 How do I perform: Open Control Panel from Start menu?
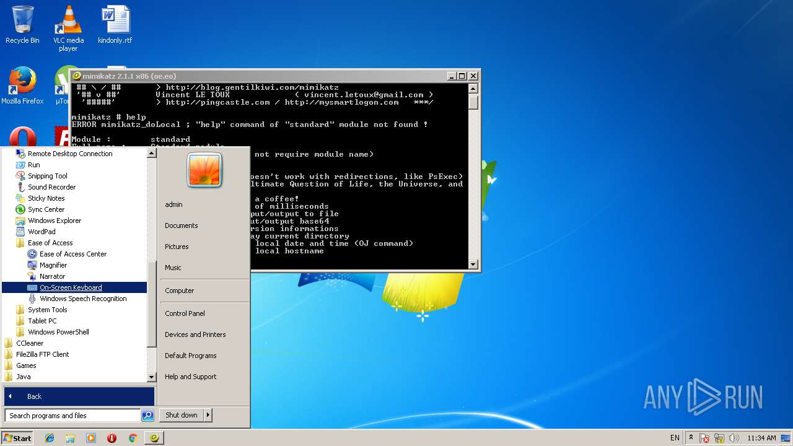pos(185,313)
